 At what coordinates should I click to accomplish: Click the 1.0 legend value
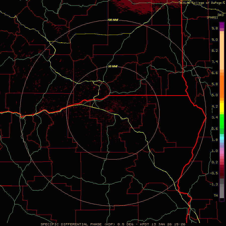[215, 151]
